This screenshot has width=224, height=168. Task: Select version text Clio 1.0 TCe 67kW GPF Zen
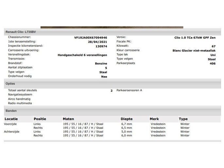point(195,38)
